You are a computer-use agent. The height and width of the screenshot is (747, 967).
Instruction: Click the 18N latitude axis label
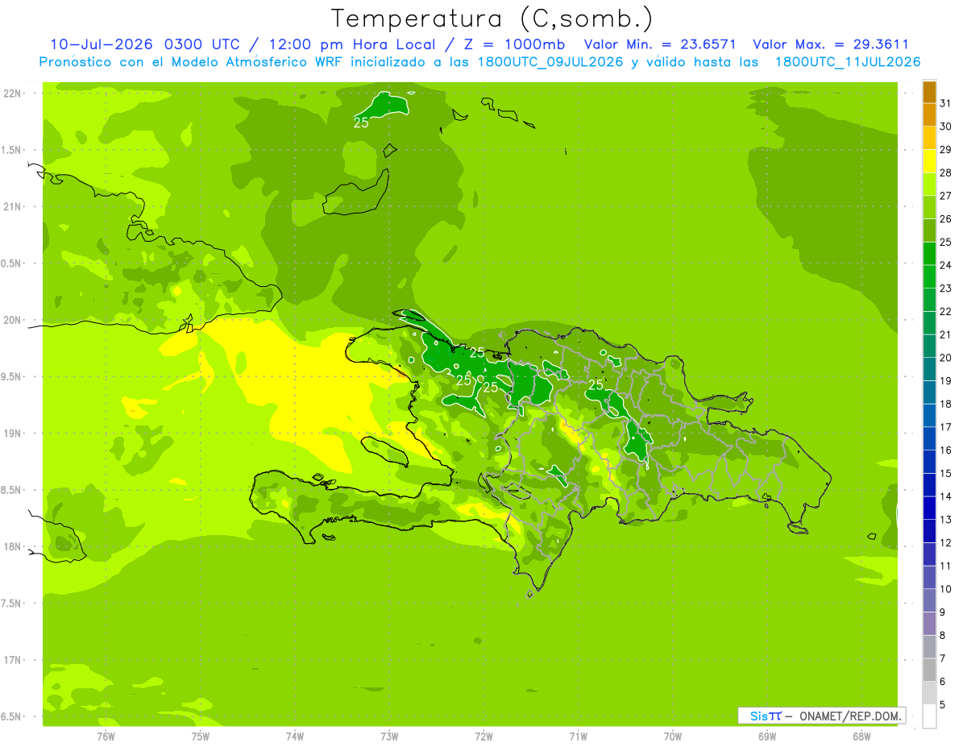[x=13, y=546]
